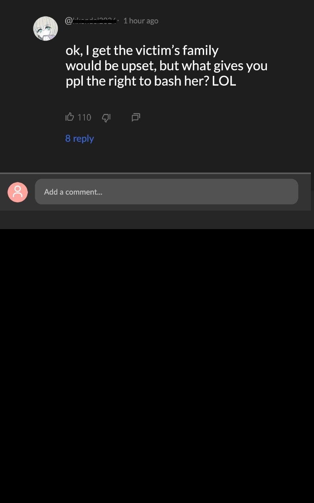The width and height of the screenshot is (314, 503).
Task: Click the comment line "ok, I get the victim's family"
Action: pos(142,50)
